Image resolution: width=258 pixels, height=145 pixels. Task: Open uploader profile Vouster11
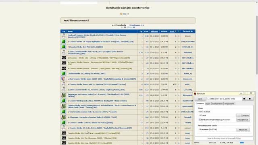[x=187, y=79]
